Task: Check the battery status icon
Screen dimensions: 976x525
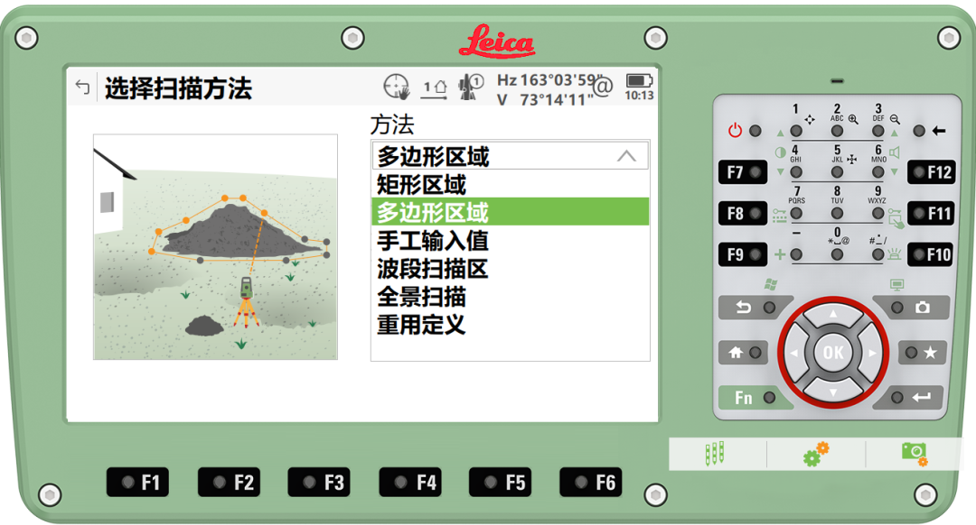Action: pyautogui.click(x=639, y=80)
